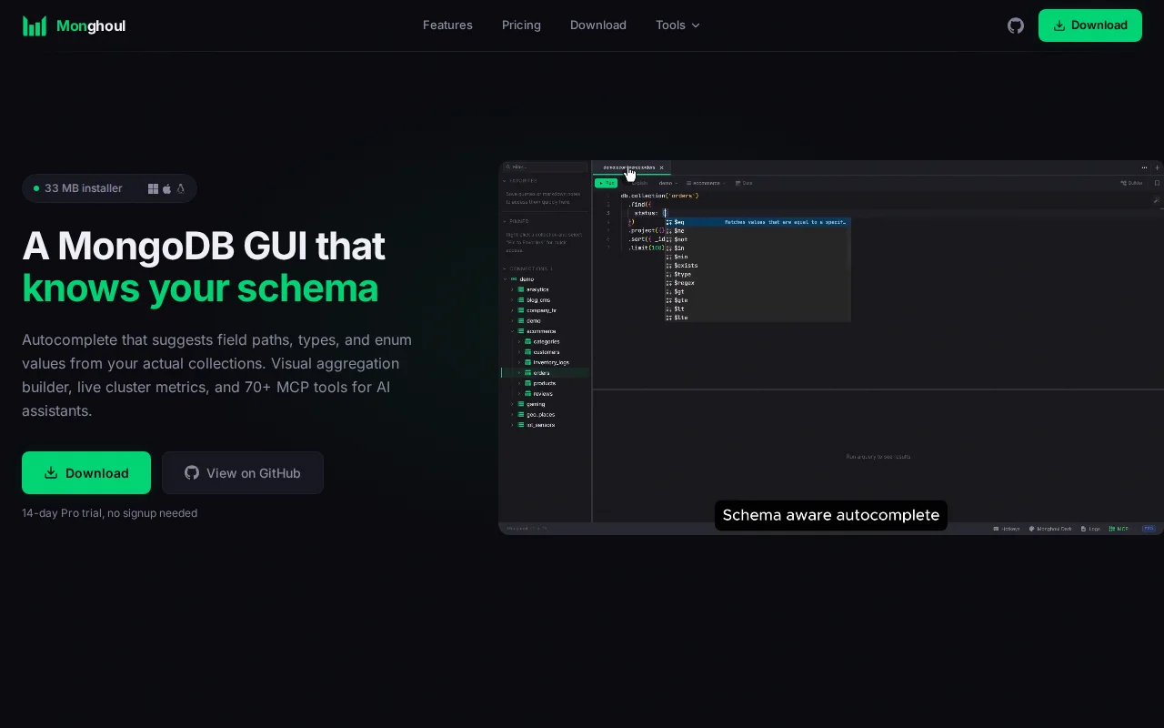Screen dimensions: 1164x728
Task: Select the $exists autocomplete suggestion
Action: (758, 266)
